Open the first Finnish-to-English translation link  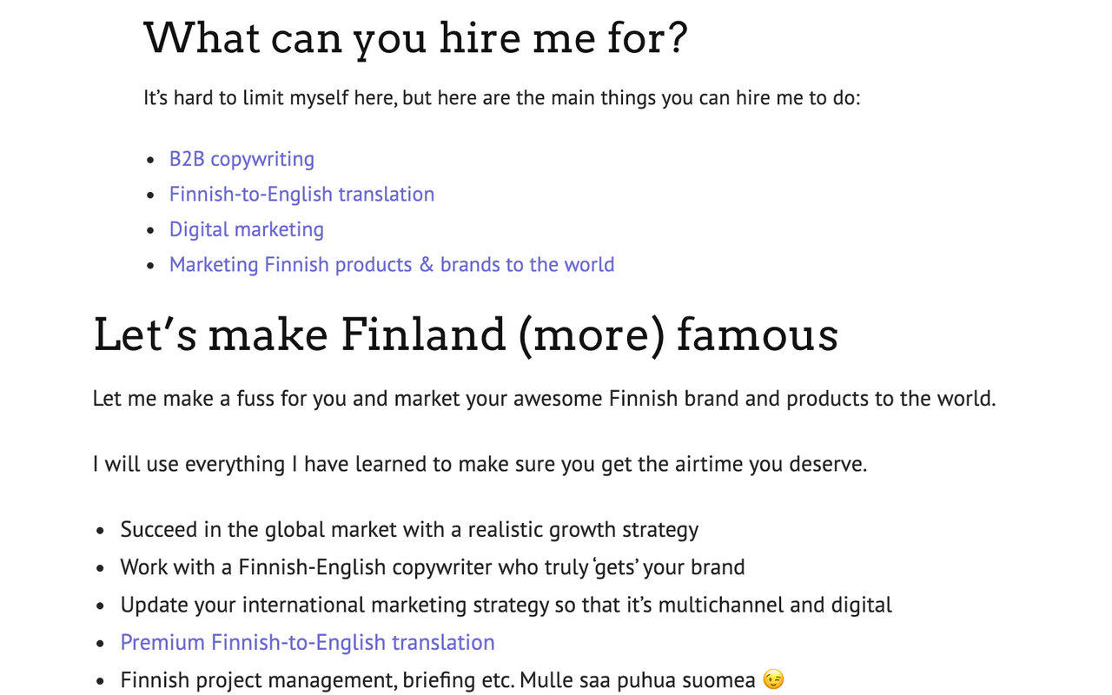301,194
